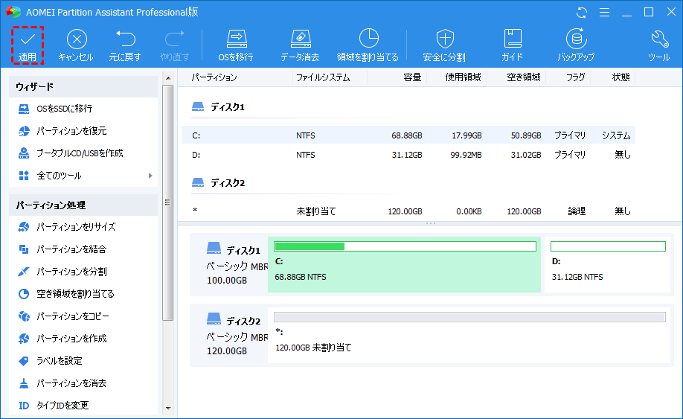Click the D: usage bar

click(608, 246)
